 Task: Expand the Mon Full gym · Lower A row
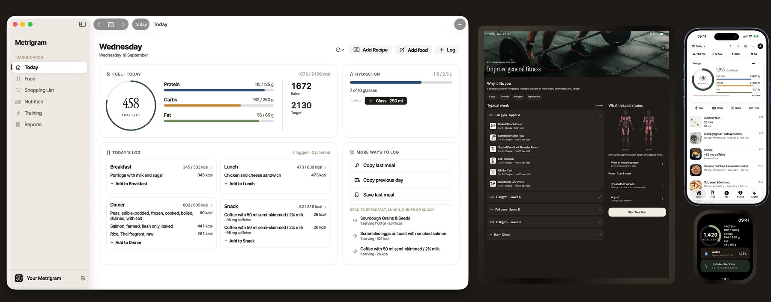point(545,197)
